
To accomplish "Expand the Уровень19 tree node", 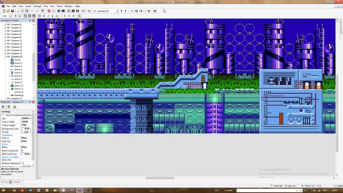I will (x=5, y=34).
